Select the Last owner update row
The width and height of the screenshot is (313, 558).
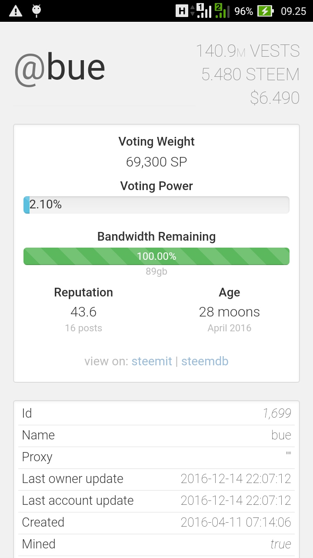click(156, 479)
